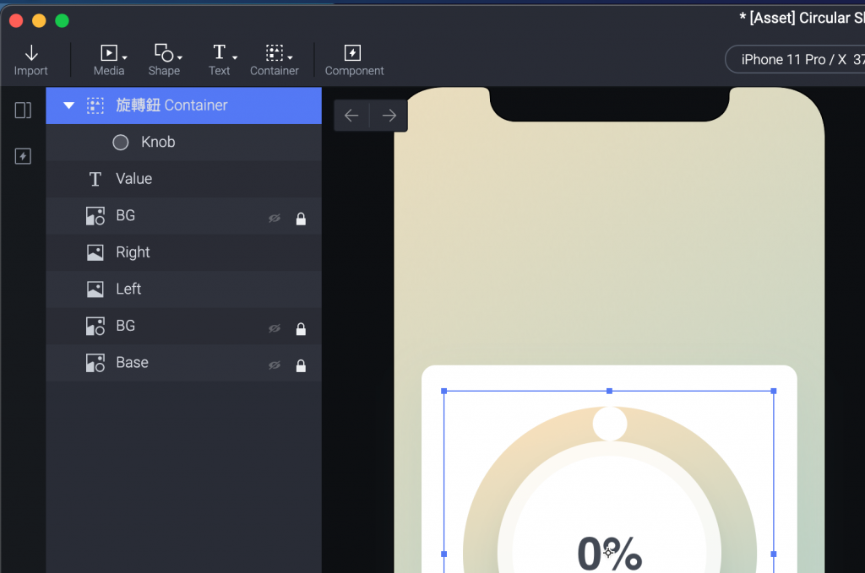Select the Left image layer
Viewport: 865px width, 573px height.
(x=183, y=289)
